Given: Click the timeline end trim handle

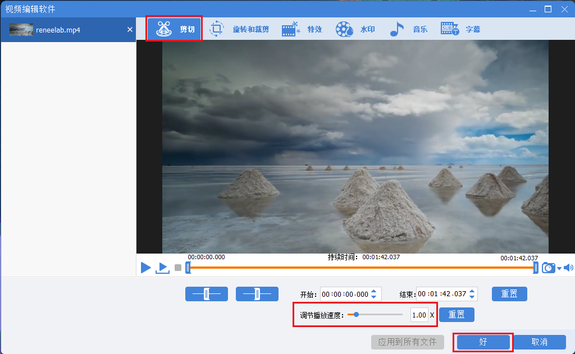Looking at the screenshot, I should click(x=535, y=268).
